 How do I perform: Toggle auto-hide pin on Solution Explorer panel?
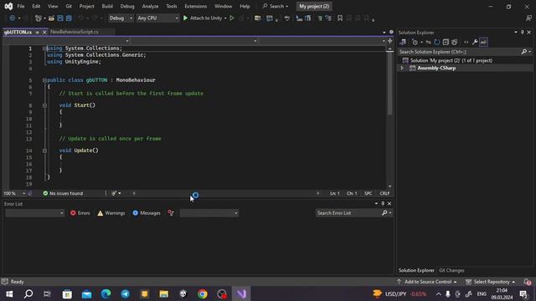(522, 32)
